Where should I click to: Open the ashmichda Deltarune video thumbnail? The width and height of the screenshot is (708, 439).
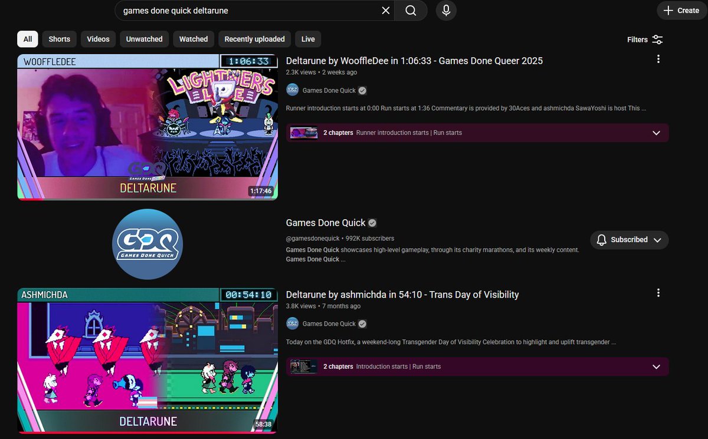click(147, 361)
